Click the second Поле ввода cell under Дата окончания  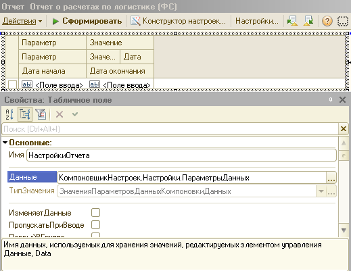120,84
